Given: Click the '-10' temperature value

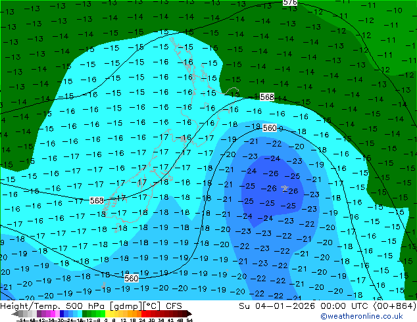Looking at the screenshot, I should click(x=394, y=11).
